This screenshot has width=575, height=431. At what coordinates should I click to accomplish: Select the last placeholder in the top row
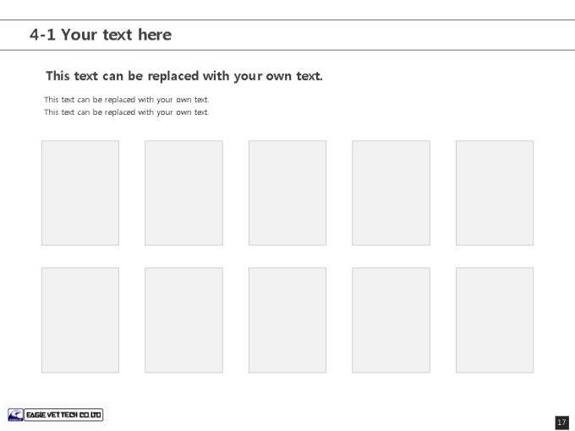point(495,193)
